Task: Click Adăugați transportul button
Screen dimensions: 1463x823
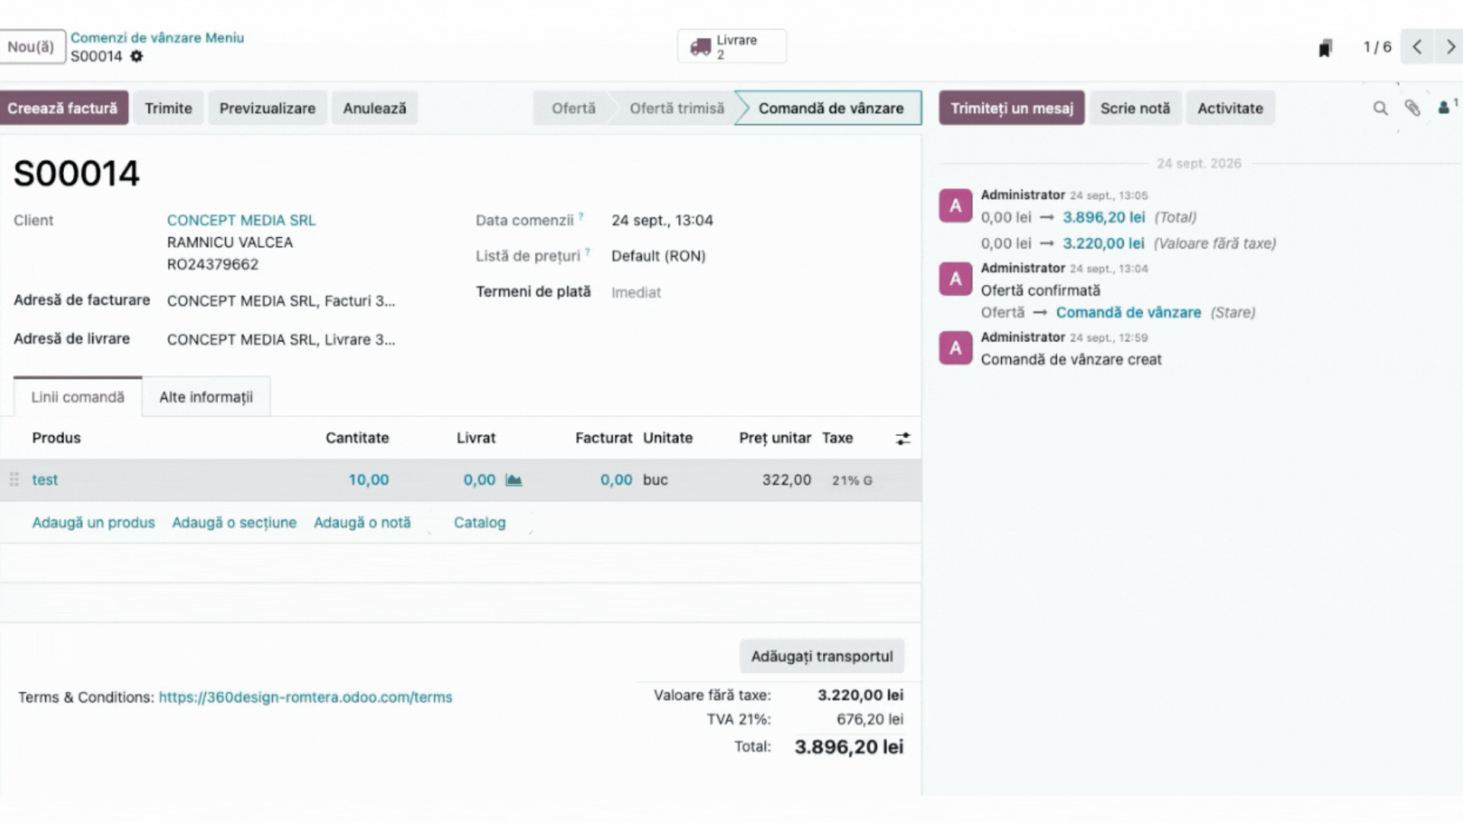Action: click(821, 656)
